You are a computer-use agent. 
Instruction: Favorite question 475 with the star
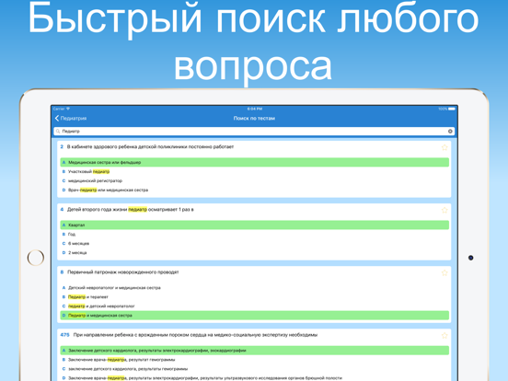(x=444, y=336)
